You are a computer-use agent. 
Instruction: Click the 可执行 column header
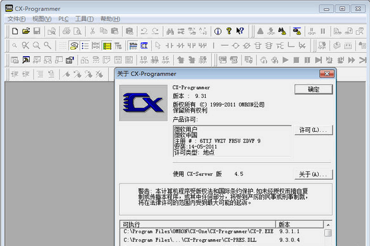(x=198, y=225)
